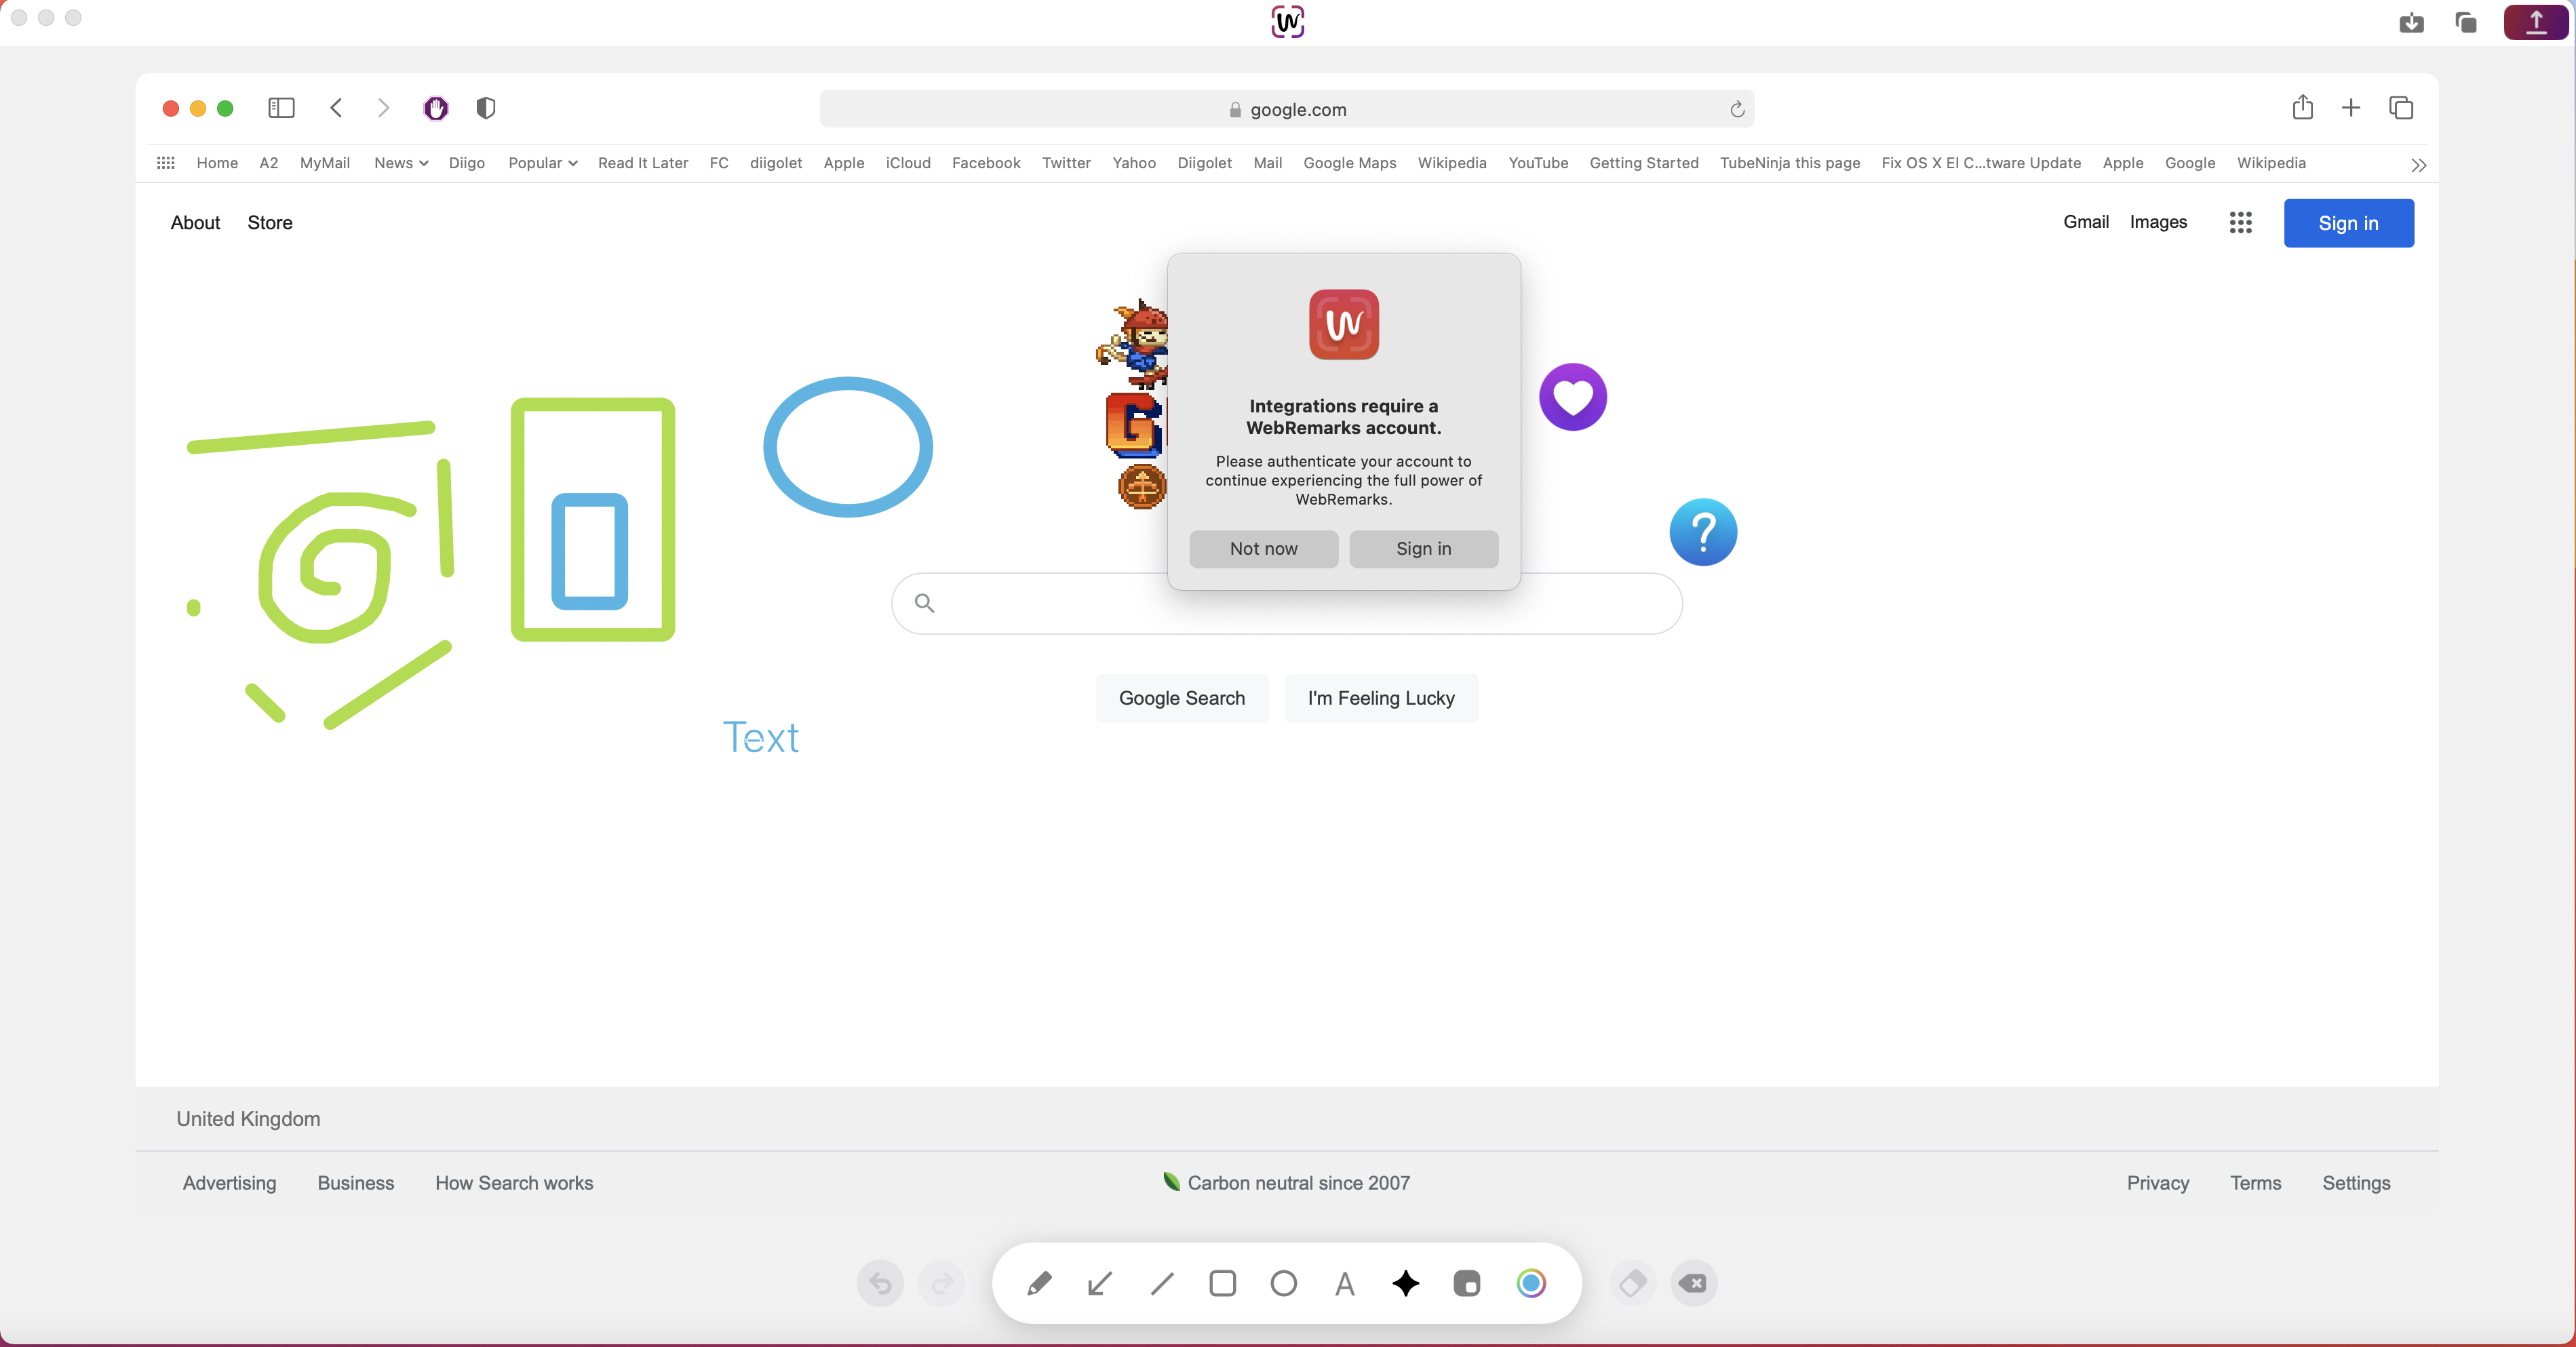Open a new tab with plus
Image resolution: width=2576 pixels, height=1347 pixels.
coord(2351,108)
